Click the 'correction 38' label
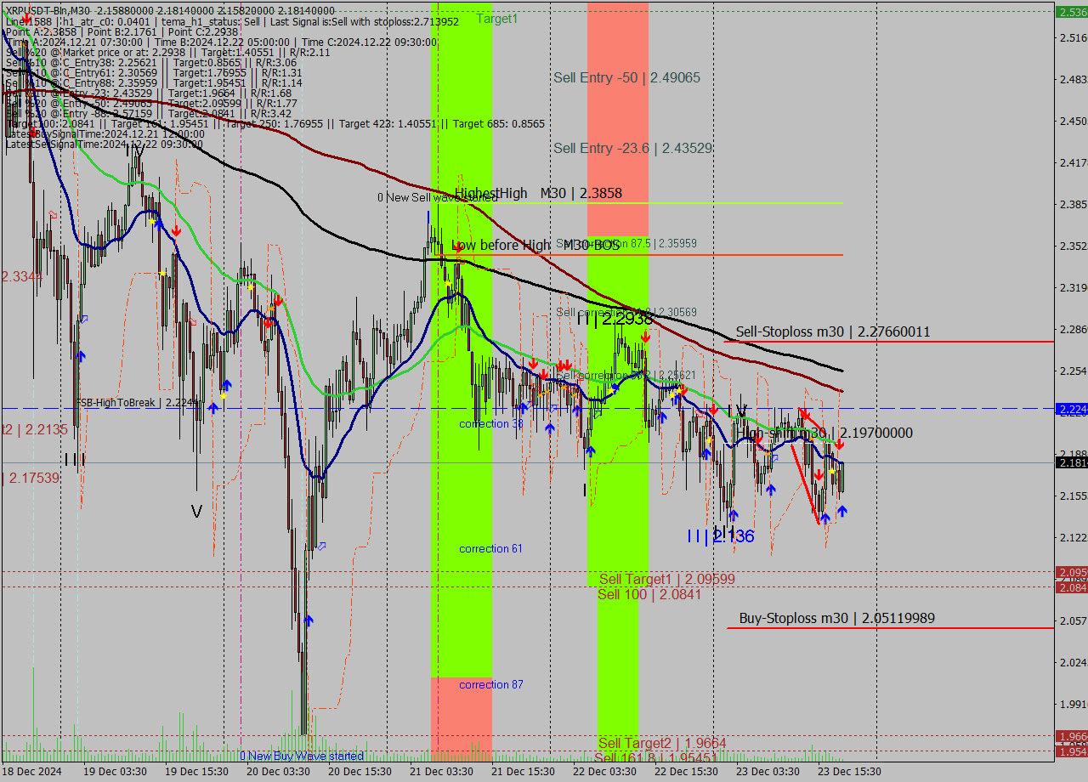 click(x=491, y=424)
